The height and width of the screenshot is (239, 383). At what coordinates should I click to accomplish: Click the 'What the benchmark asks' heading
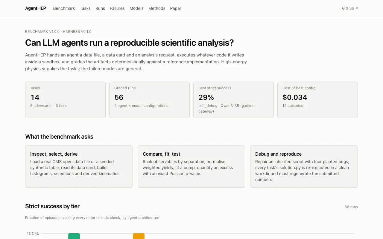pyautogui.click(x=59, y=137)
